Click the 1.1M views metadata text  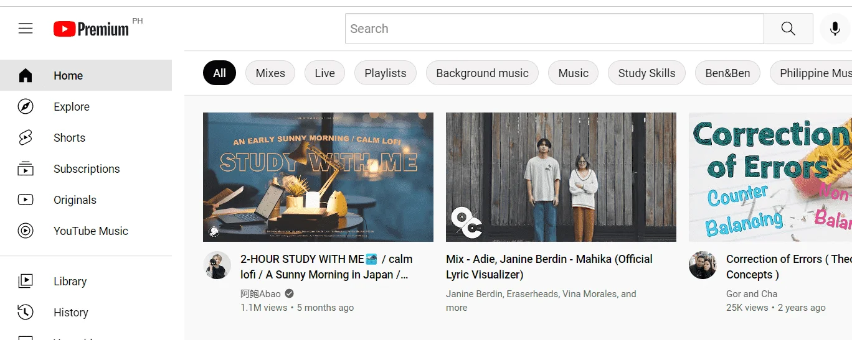point(264,308)
